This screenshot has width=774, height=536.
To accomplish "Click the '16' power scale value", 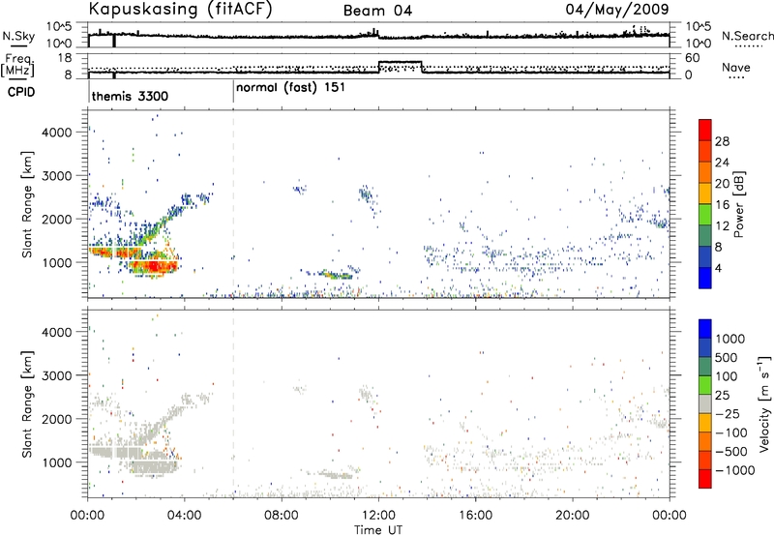I will [722, 205].
